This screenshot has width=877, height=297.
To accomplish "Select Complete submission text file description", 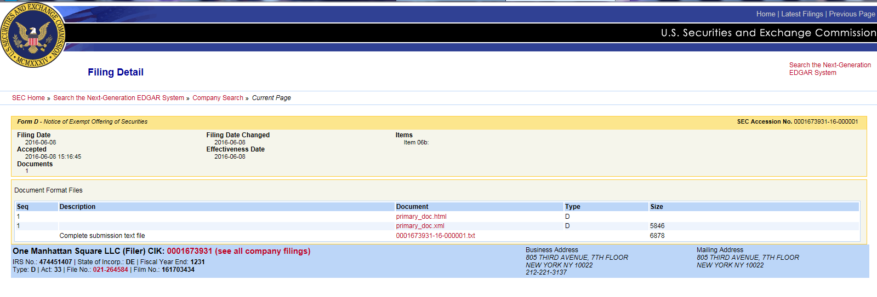I will click(102, 236).
